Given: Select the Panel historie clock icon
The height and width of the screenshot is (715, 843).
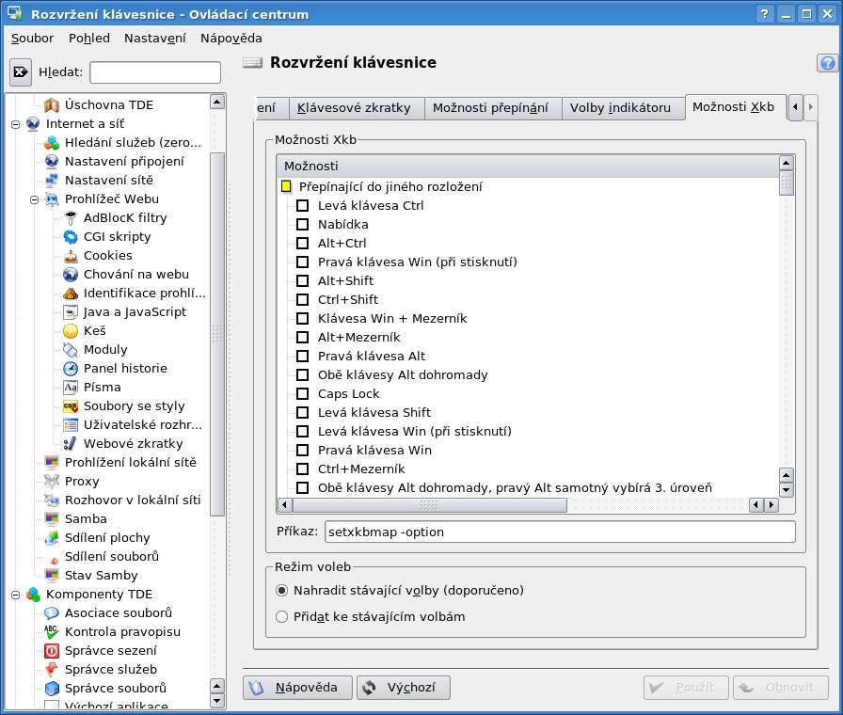Looking at the screenshot, I should point(71,368).
